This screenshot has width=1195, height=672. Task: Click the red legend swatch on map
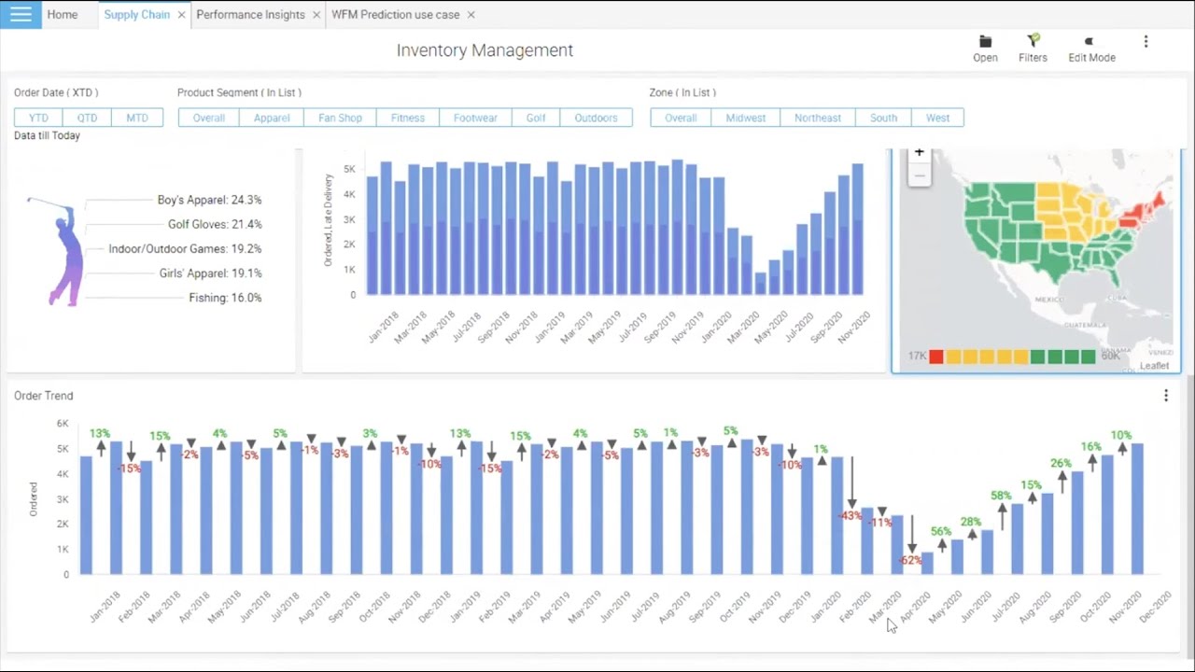(936, 357)
